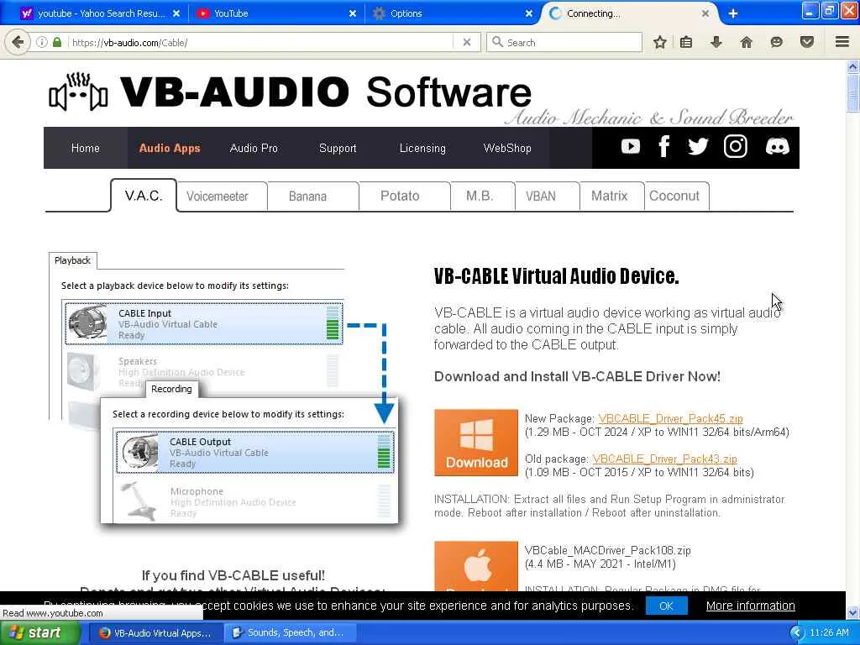Open the Audio Pro navigation item

(x=254, y=148)
